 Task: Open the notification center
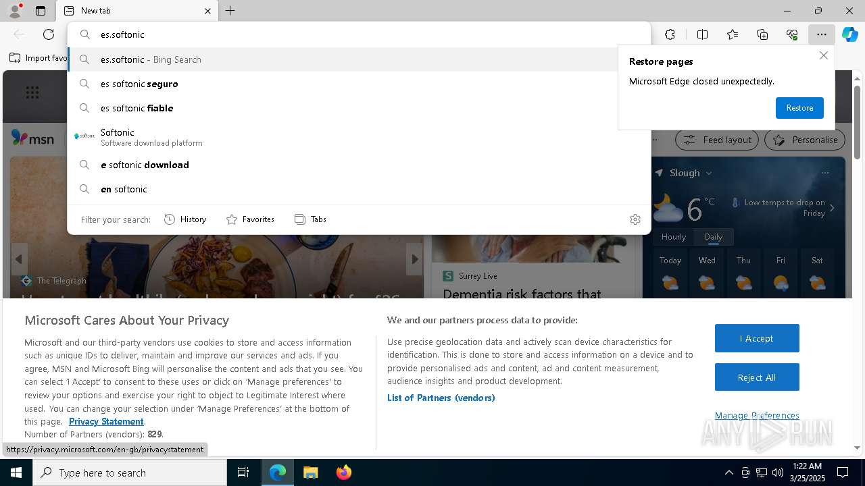pyautogui.click(x=843, y=473)
